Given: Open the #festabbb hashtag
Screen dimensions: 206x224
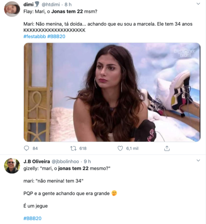Looking at the screenshot, I should 35,37.
